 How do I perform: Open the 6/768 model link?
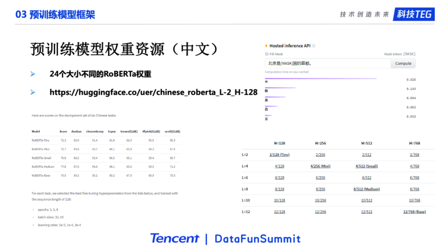(x=415, y=177)
